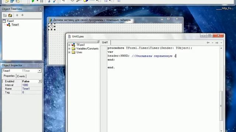This screenshot has height=132, width=236.
Task: Switch to the Properties tab
Action: click(9, 76)
